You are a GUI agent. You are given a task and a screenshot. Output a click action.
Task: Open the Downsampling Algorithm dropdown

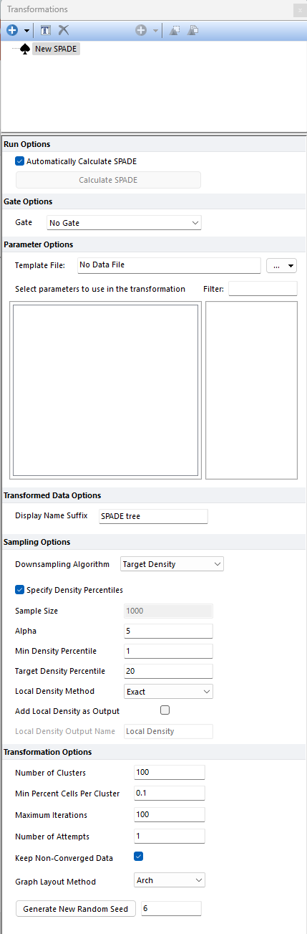coord(172,564)
